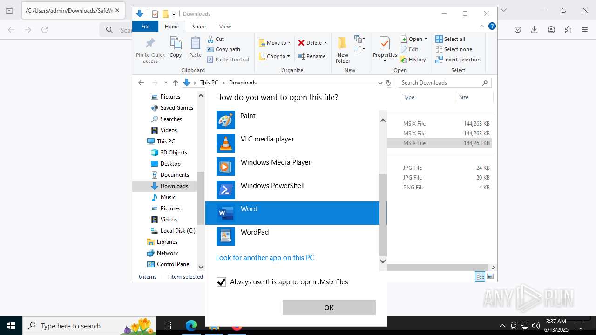Click the Copy icon in Clipboard group
This screenshot has height=335, width=596.
point(176,47)
